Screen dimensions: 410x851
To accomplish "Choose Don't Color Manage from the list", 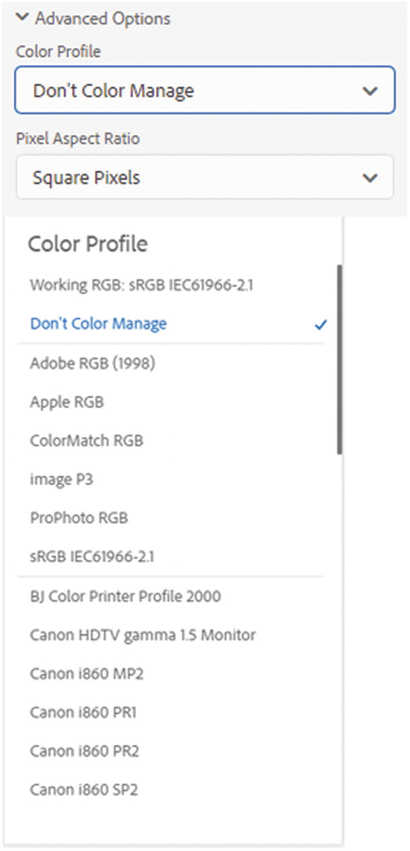I will [x=97, y=324].
